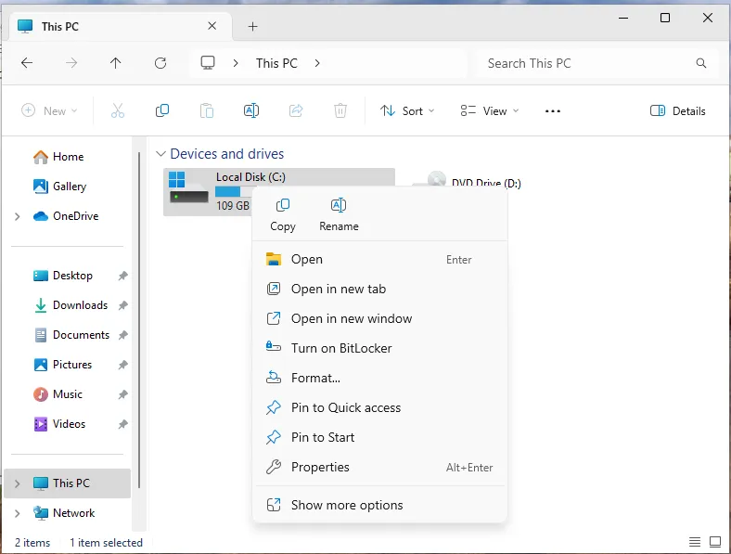731x554 pixels.
Task: Switch to large icons view in status bar
Action: (715, 542)
